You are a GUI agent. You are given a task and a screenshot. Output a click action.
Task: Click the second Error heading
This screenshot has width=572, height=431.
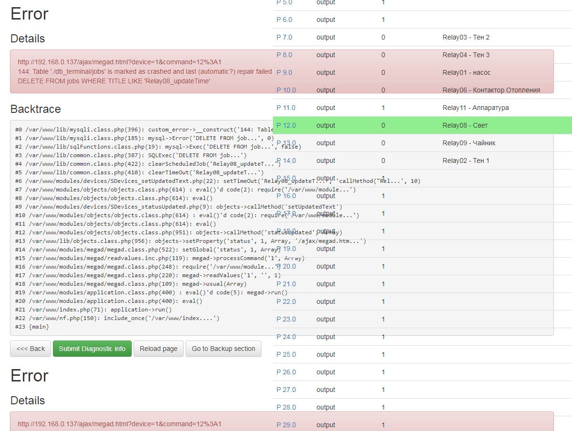coord(29,376)
